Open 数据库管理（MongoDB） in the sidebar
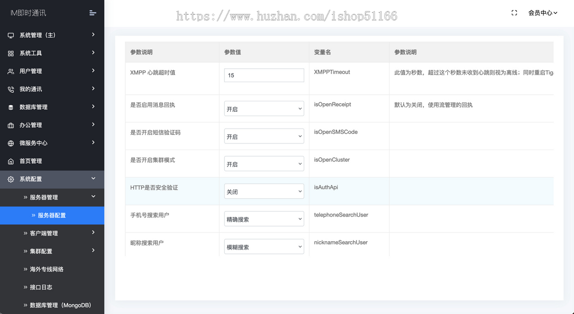 coord(52,305)
